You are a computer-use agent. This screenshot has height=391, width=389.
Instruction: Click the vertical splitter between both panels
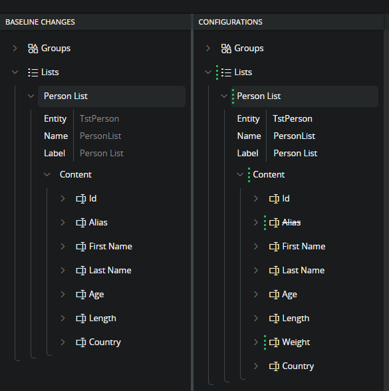192,202
